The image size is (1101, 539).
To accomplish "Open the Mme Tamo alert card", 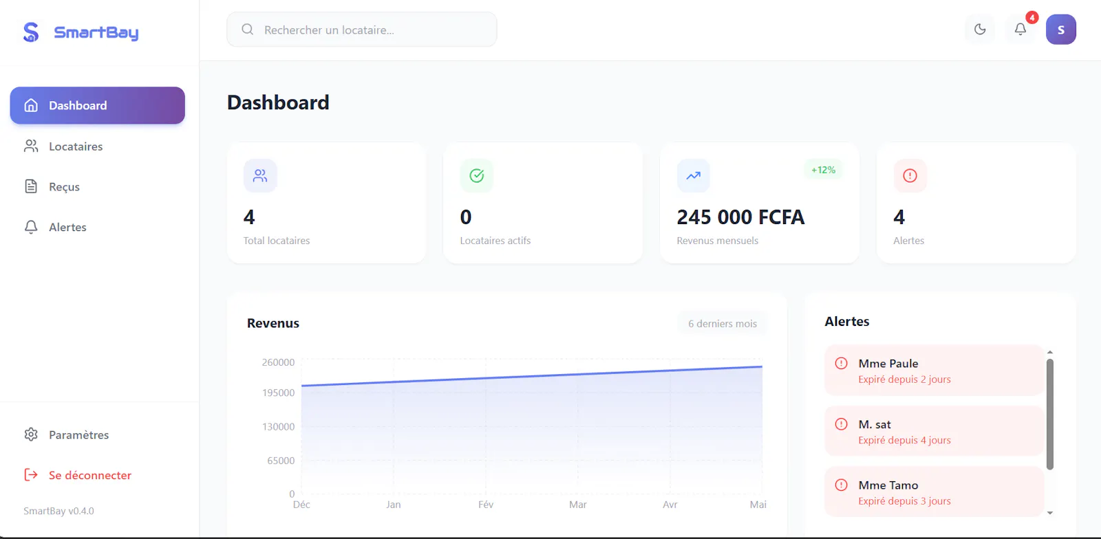I will (x=934, y=492).
